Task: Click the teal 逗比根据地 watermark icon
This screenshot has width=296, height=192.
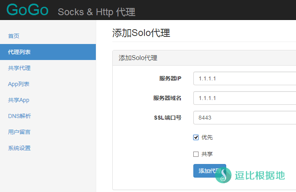Action: (x=223, y=175)
